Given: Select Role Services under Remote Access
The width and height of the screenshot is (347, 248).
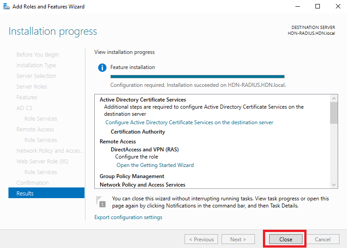Looking at the screenshot, I should [x=41, y=140].
